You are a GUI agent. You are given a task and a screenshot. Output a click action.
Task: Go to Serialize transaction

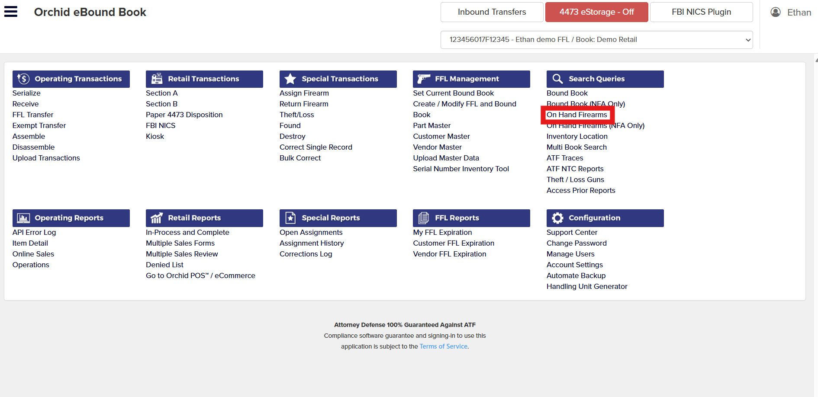[26, 93]
